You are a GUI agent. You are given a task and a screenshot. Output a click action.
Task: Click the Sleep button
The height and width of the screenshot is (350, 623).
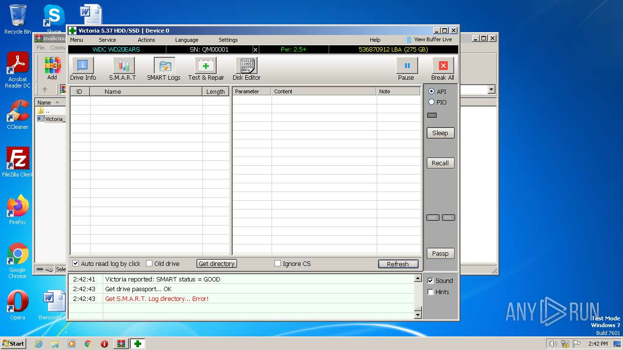tap(440, 133)
